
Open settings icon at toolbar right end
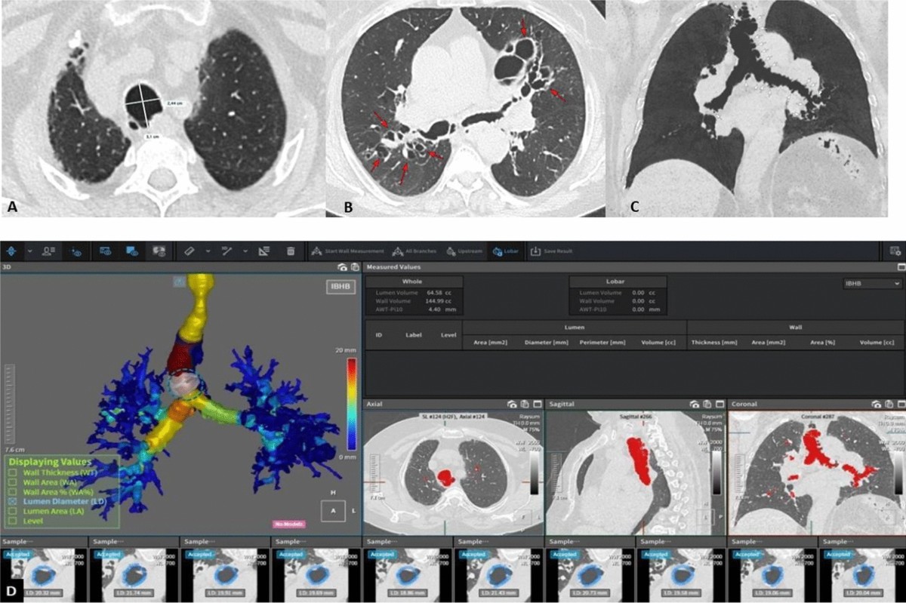[895, 251]
